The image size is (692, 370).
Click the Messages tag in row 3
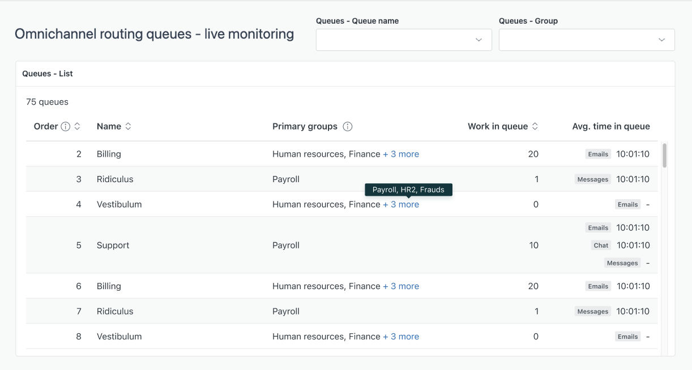[593, 179]
